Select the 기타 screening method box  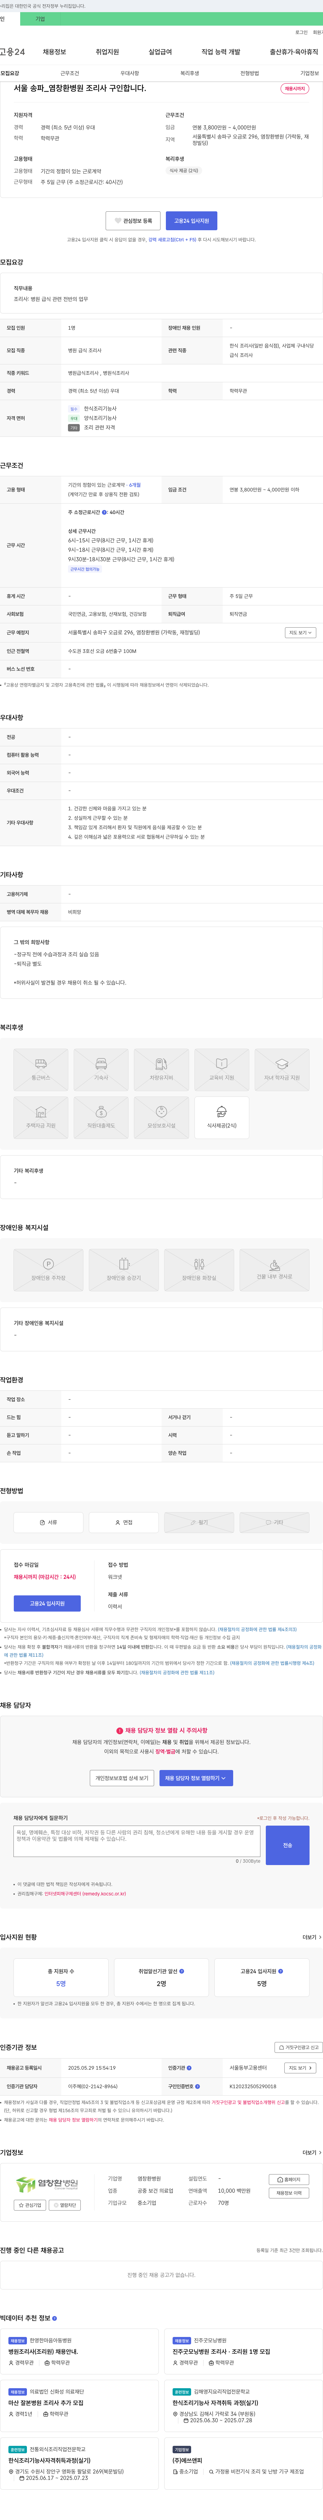(x=274, y=1522)
